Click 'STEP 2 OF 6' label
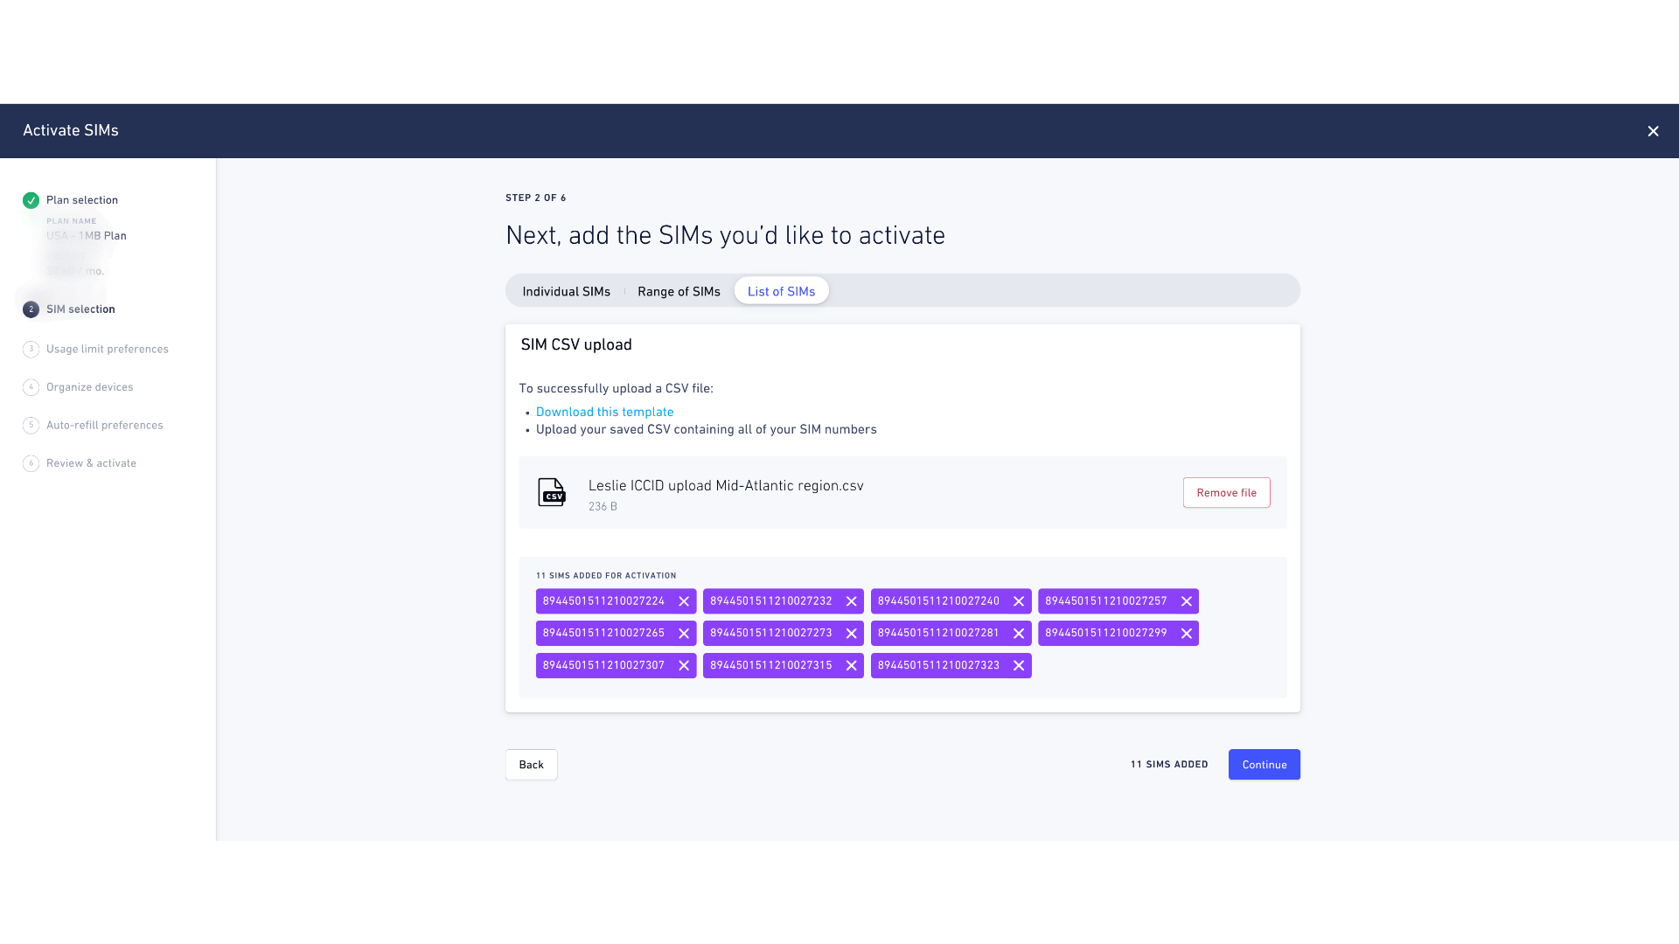 pyautogui.click(x=536, y=198)
